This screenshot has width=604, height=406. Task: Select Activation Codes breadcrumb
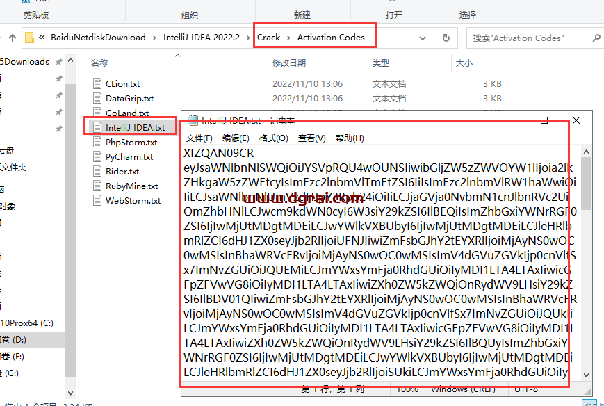coord(331,38)
